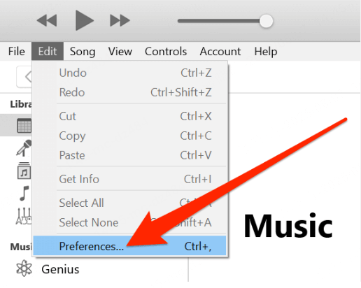Click the volume slider knob
Screen dimensions: 361x288
point(266,21)
